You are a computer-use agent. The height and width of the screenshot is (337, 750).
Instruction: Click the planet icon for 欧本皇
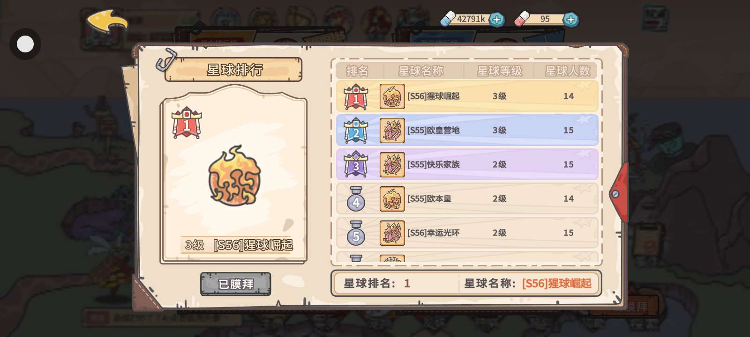(392, 199)
